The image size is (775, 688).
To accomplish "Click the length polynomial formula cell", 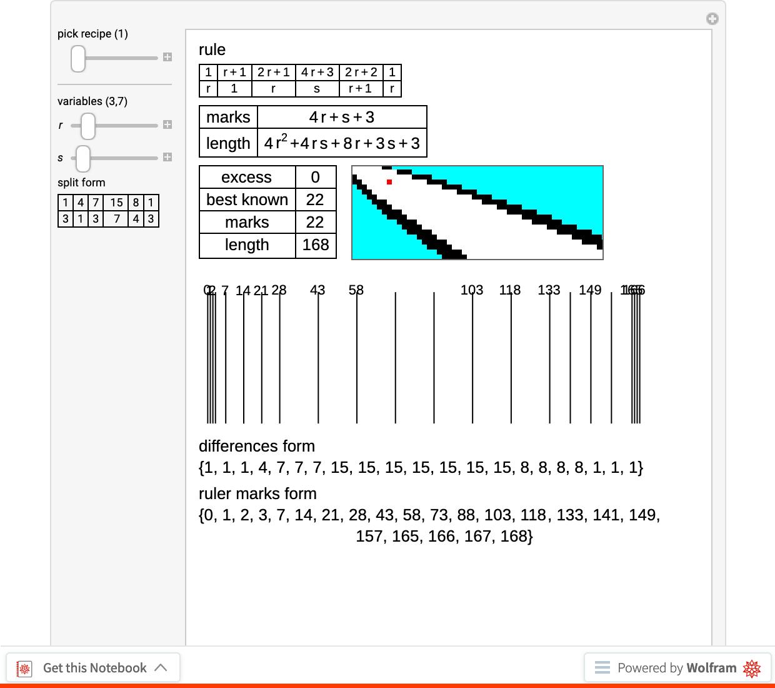I will 342,143.
